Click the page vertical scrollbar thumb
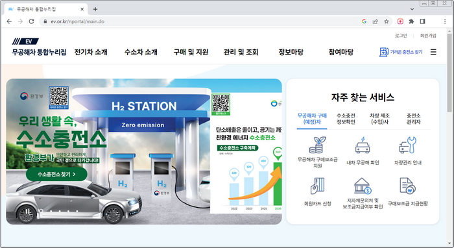The image size is (454, 248). [449, 73]
